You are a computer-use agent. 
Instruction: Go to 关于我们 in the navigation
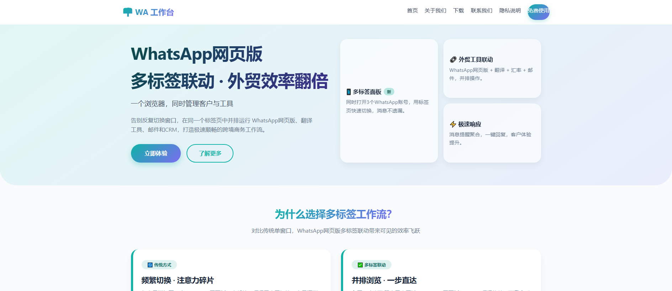435,11
